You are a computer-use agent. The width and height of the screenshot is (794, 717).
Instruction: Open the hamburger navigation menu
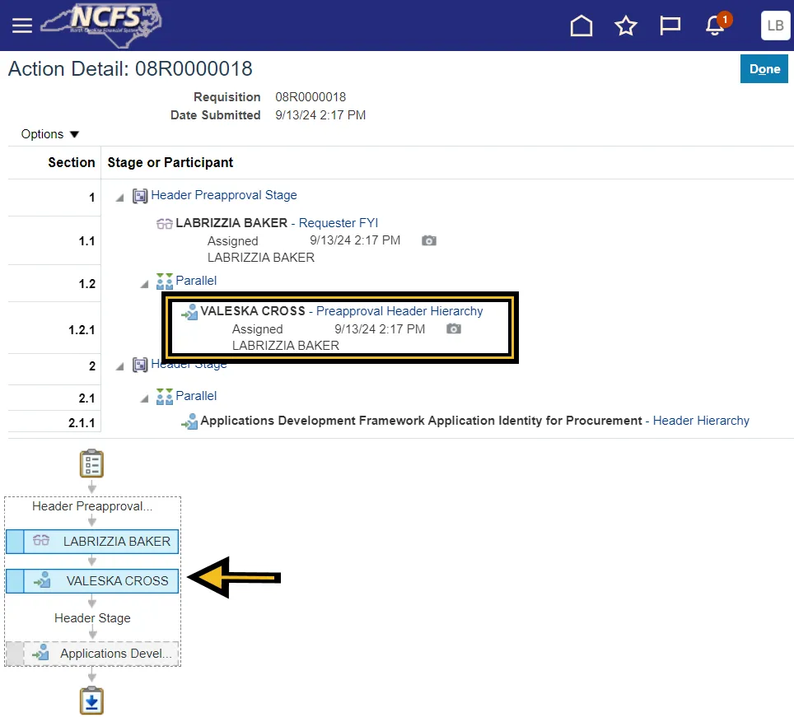pyautogui.click(x=22, y=26)
